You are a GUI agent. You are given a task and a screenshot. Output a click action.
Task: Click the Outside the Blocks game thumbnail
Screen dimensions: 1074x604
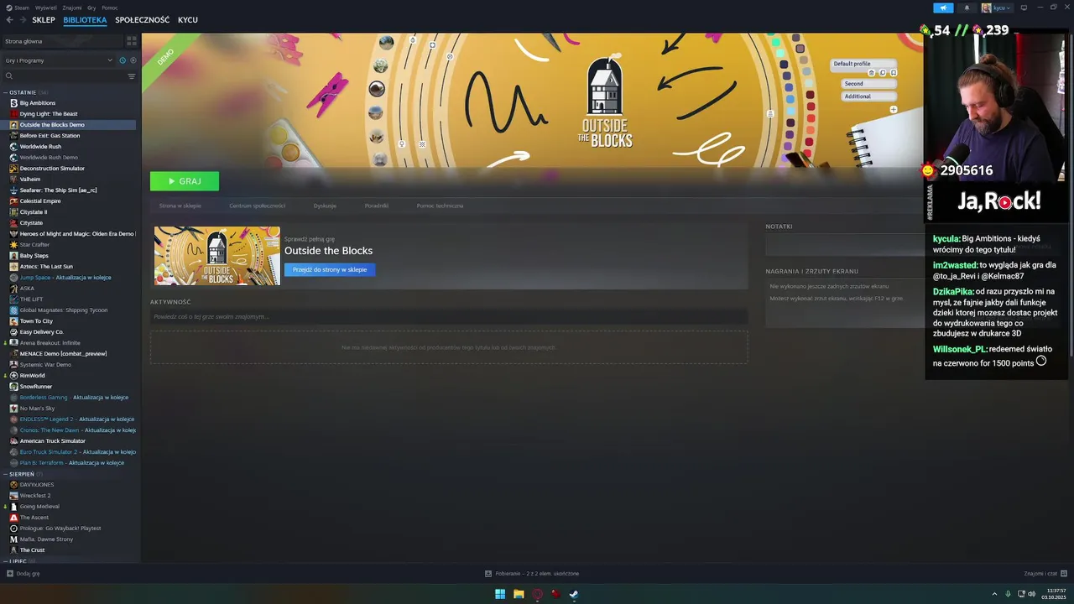(x=217, y=256)
